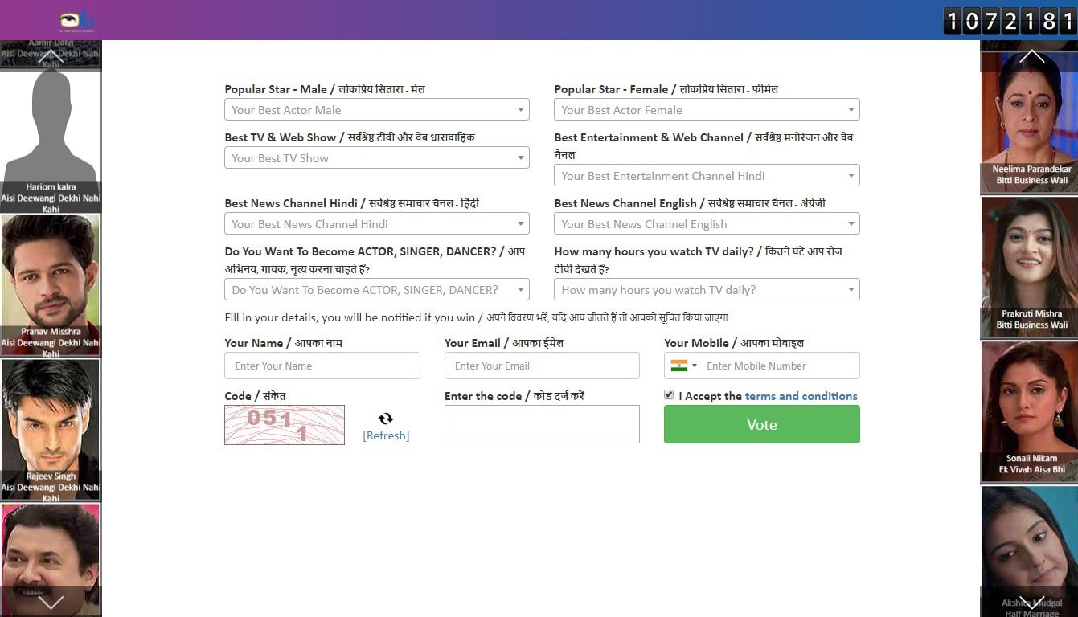
Task: Expand Best News Channel Hindi dropdown
Action: click(376, 224)
